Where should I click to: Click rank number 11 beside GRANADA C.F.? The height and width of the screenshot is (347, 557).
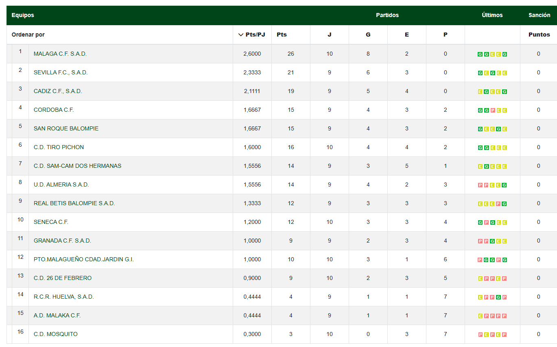(20, 238)
